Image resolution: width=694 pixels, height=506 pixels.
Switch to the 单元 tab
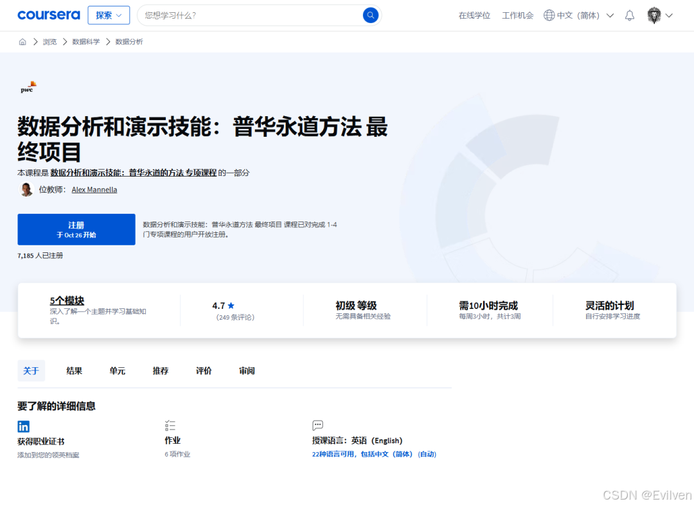click(118, 371)
